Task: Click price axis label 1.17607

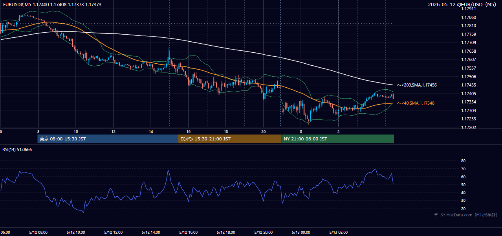Action: [469, 59]
